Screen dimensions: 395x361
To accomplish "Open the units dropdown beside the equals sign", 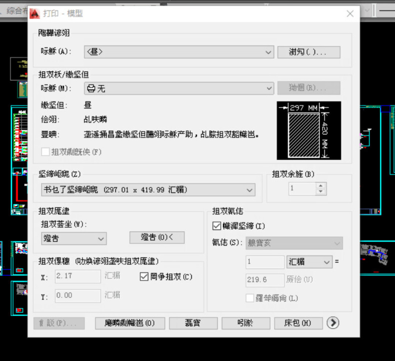I will pos(309,262).
